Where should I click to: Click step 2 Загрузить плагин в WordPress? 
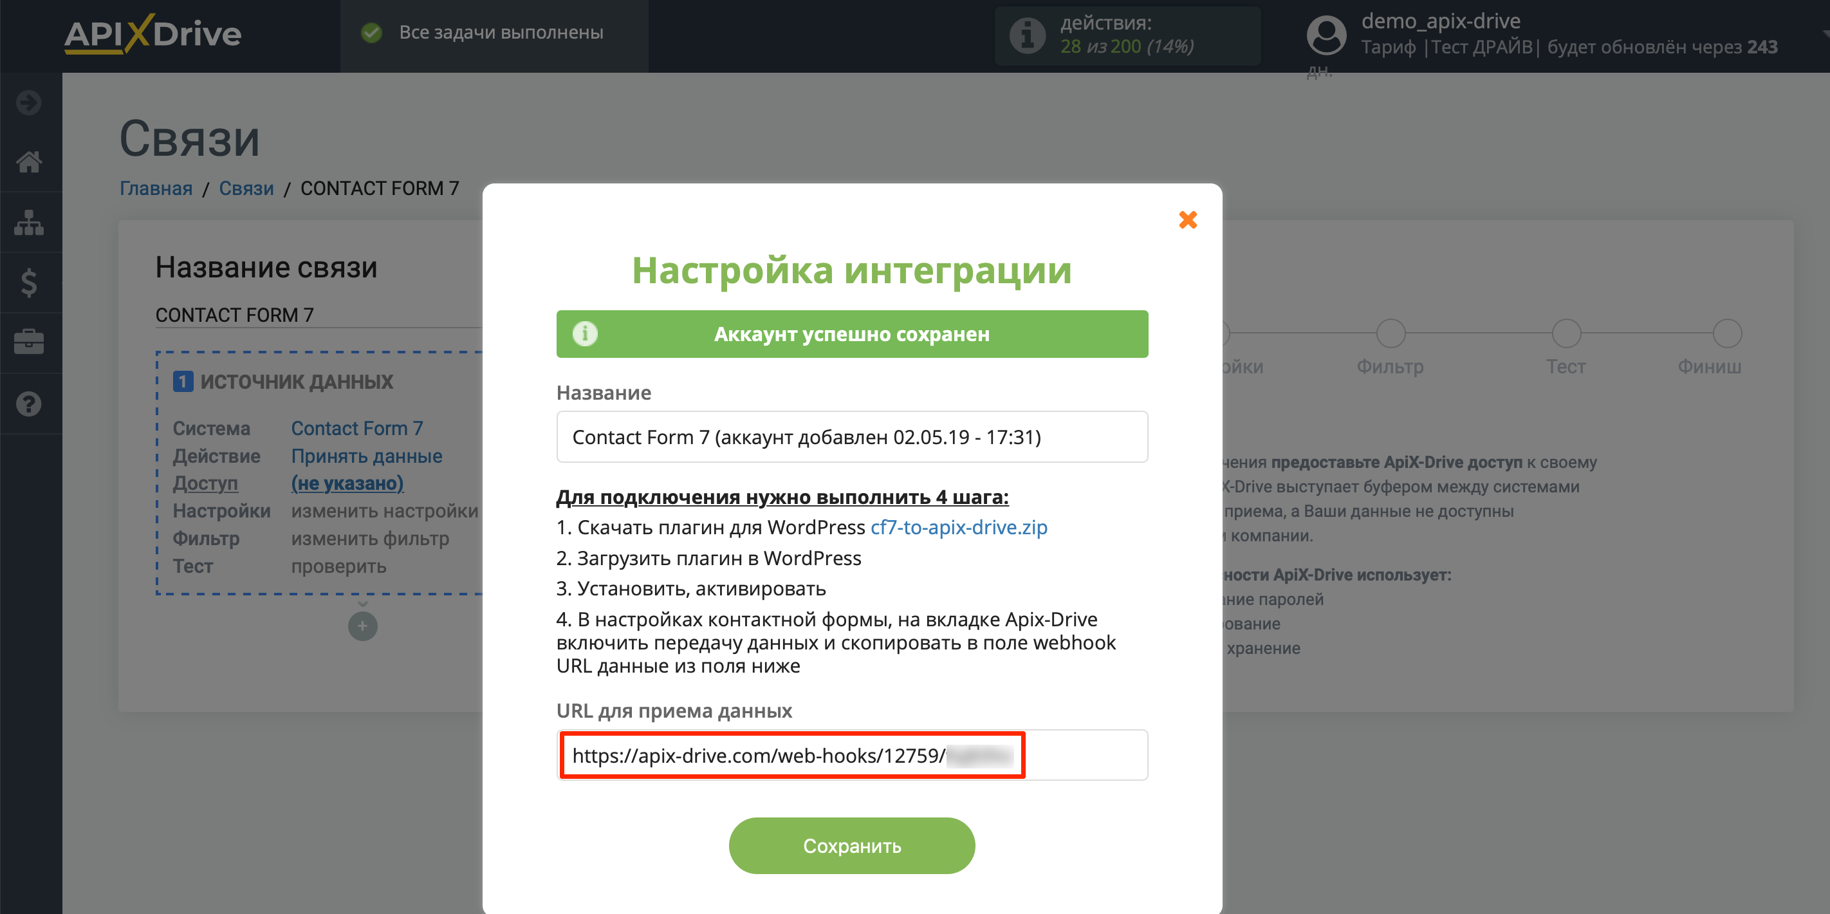click(708, 558)
